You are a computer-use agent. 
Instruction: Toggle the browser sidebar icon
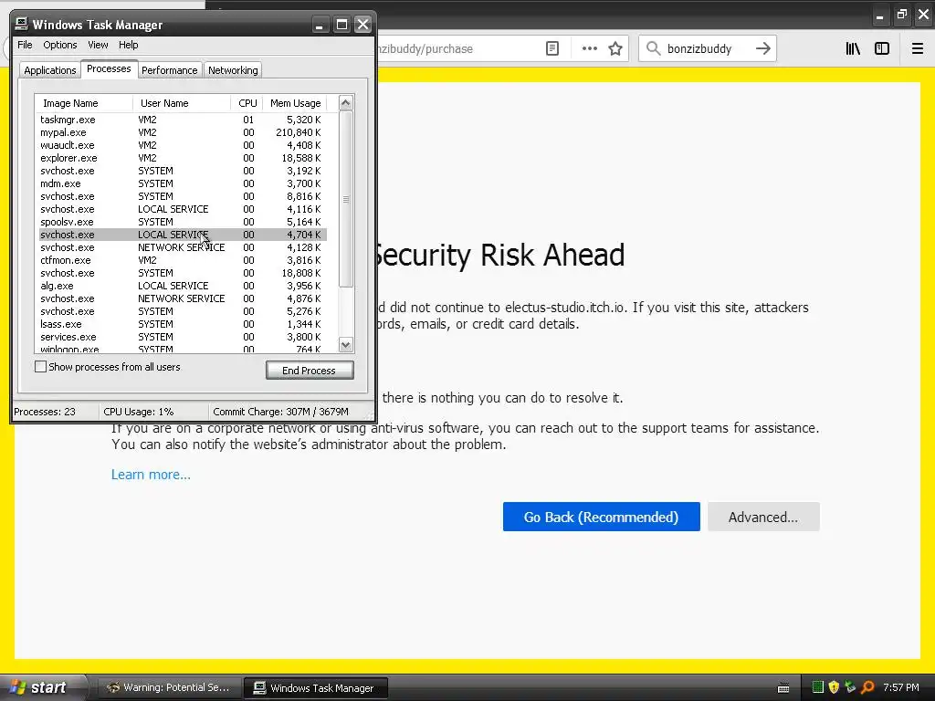click(x=881, y=48)
